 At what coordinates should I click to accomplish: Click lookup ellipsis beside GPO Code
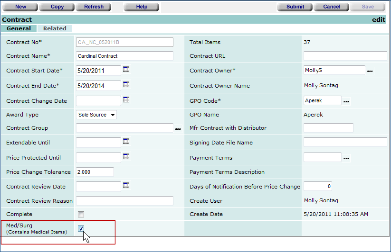click(346, 101)
